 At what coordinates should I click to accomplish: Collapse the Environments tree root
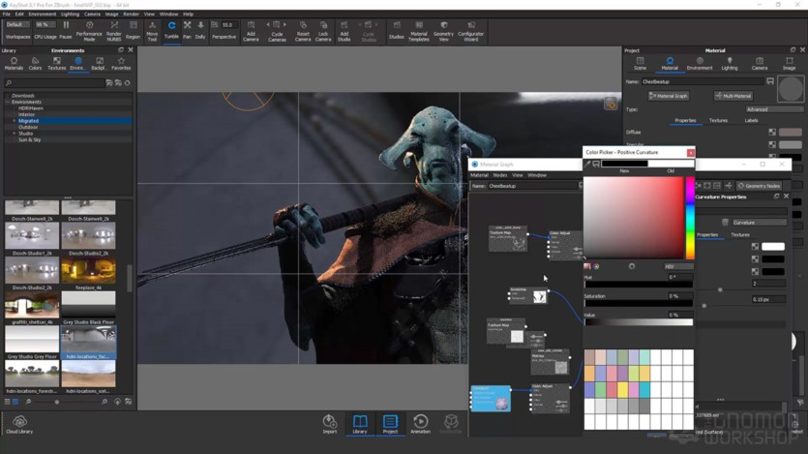[x=7, y=102]
